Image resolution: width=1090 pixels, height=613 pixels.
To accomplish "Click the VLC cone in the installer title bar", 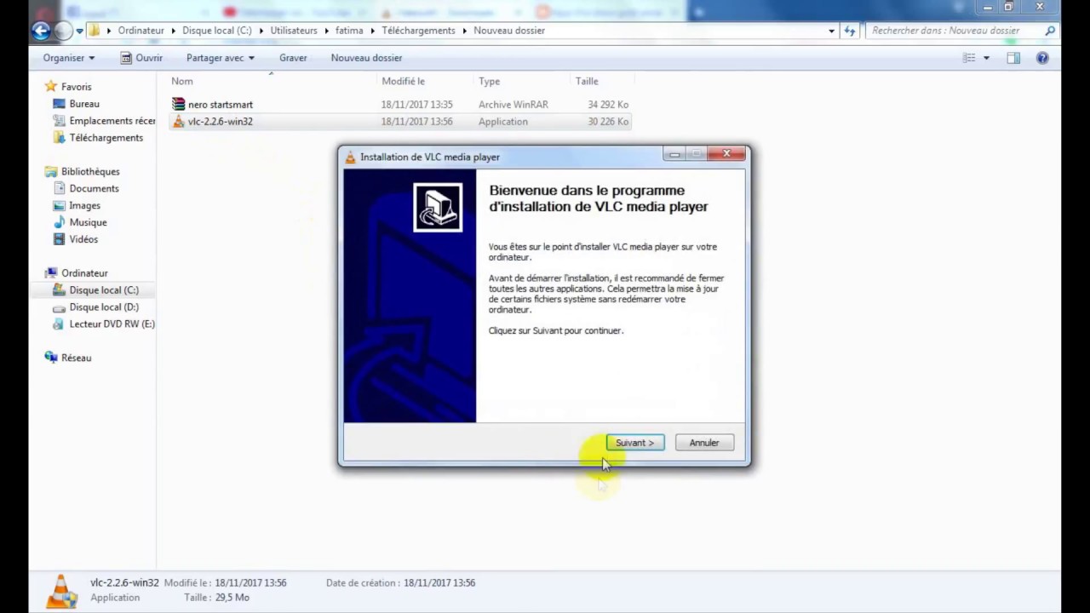I will (x=350, y=157).
